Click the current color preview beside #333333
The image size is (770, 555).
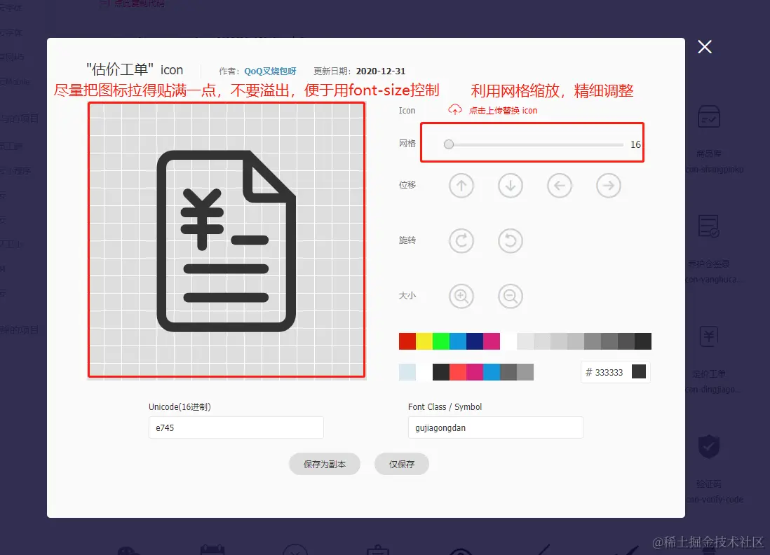pyautogui.click(x=638, y=371)
